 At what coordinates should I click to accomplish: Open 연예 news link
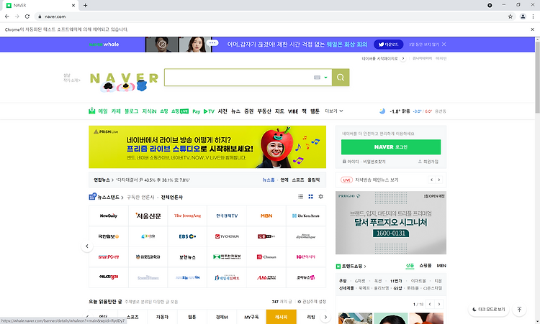pos(284,180)
